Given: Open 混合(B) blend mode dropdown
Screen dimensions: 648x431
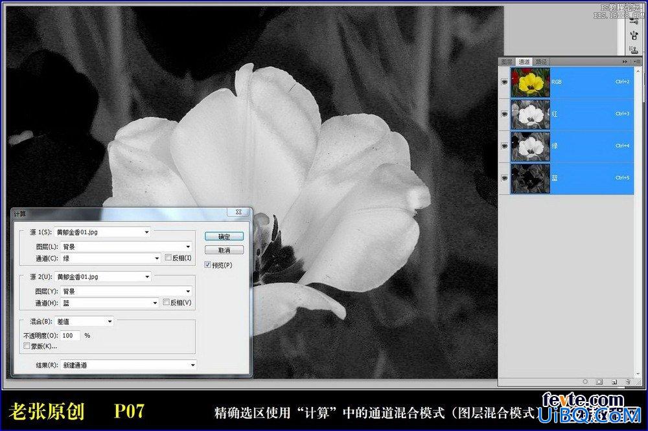Looking at the screenshot, I should (84, 321).
